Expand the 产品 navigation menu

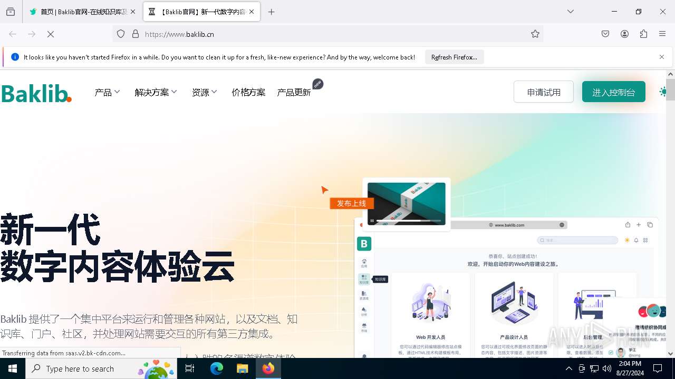tap(108, 92)
